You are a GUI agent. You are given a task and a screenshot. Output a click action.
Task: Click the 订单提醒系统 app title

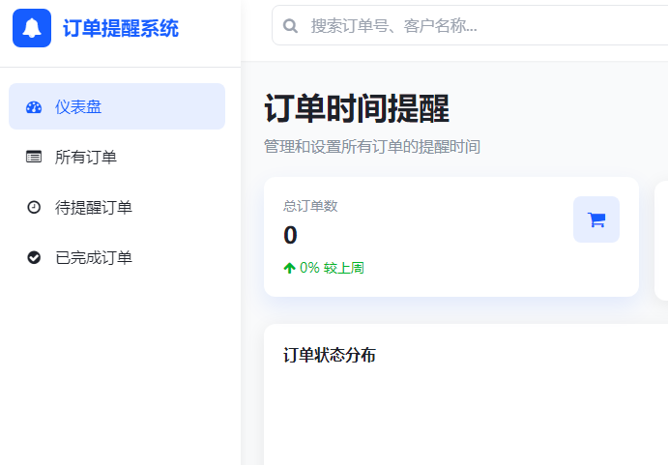[x=121, y=28]
